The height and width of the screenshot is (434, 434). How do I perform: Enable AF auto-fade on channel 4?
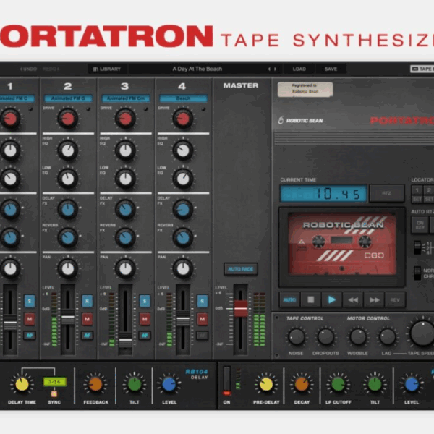(x=203, y=336)
